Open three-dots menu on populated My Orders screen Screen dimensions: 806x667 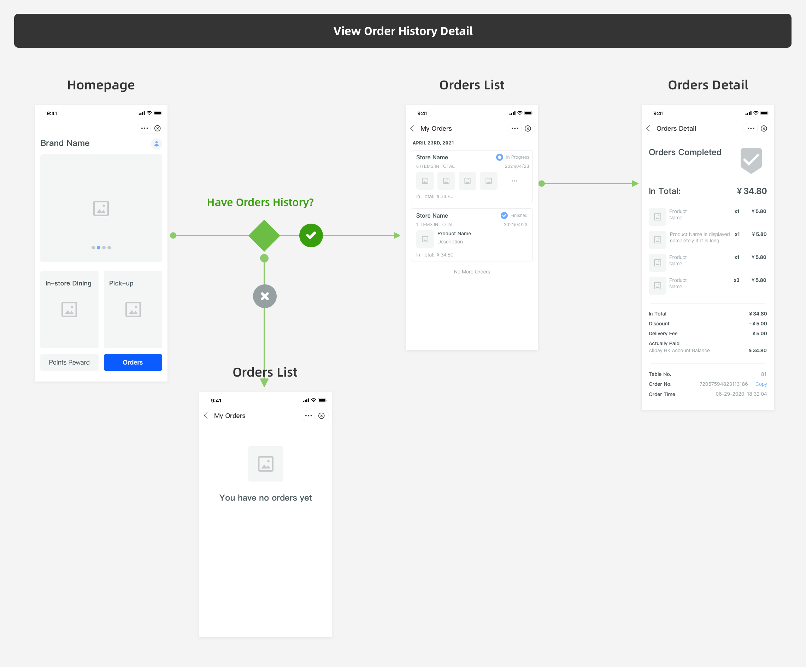[515, 129]
